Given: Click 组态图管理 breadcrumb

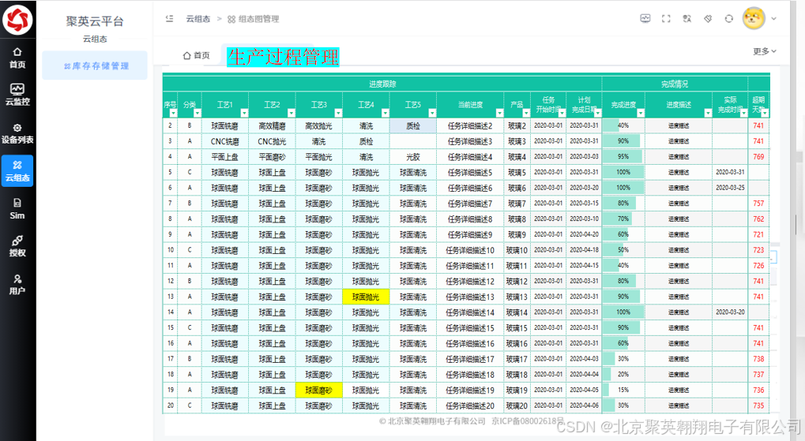Looking at the screenshot, I should click(x=254, y=19).
